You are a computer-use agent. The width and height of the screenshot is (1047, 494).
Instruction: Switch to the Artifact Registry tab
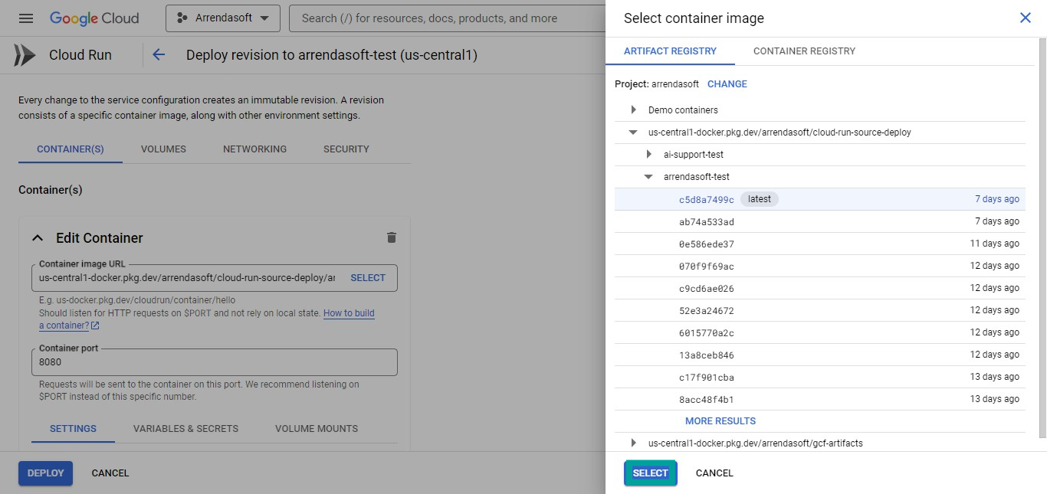pos(670,51)
